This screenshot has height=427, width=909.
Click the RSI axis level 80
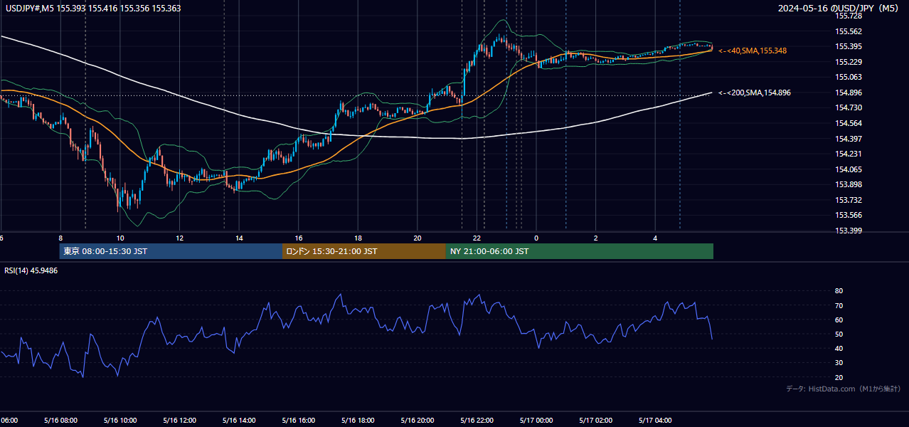pyautogui.click(x=839, y=291)
